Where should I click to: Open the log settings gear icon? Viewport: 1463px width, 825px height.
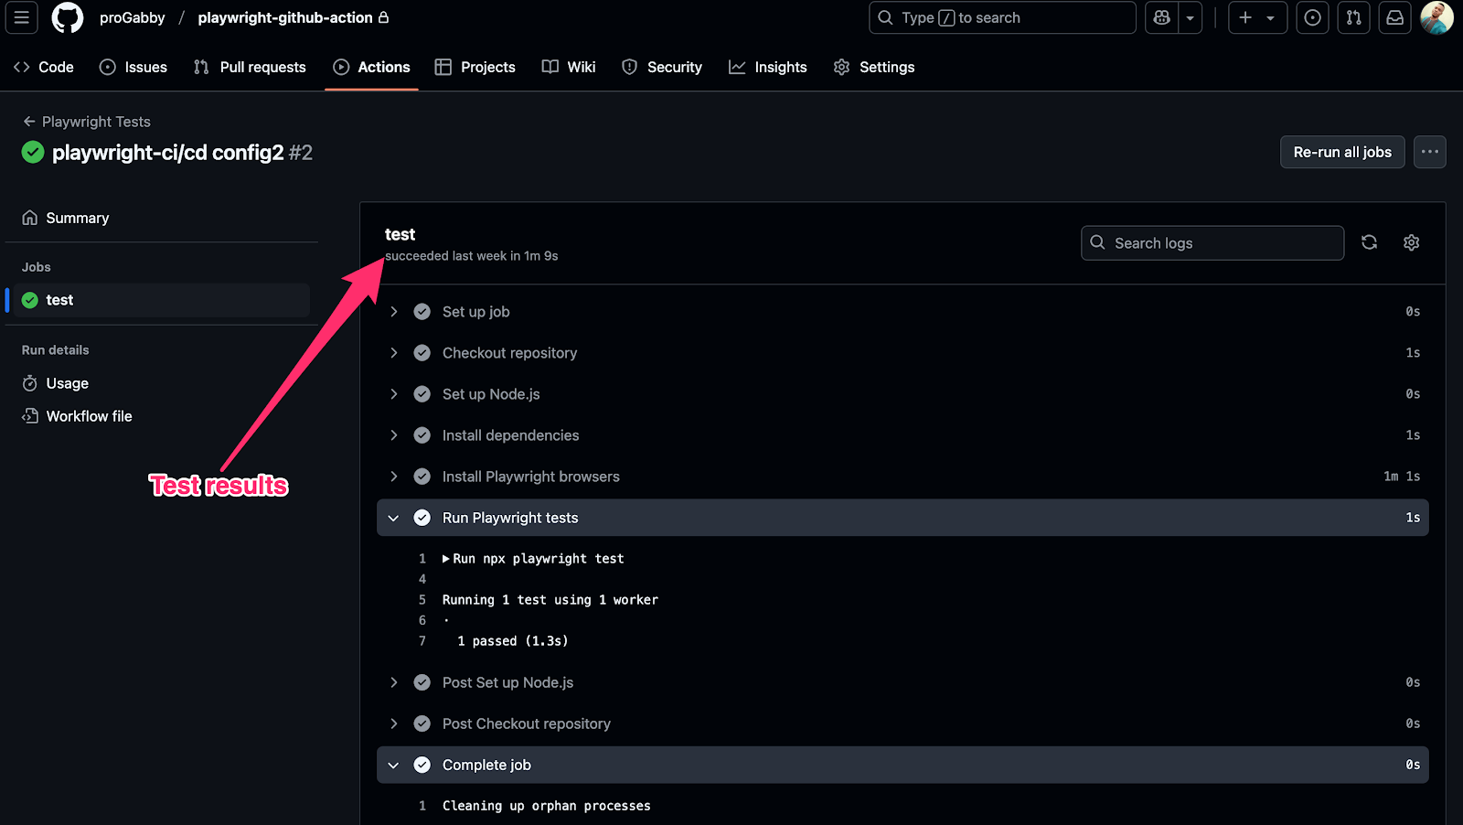point(1411,242)
